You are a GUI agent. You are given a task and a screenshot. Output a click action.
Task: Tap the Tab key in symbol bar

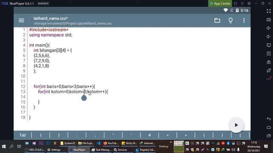23,135
